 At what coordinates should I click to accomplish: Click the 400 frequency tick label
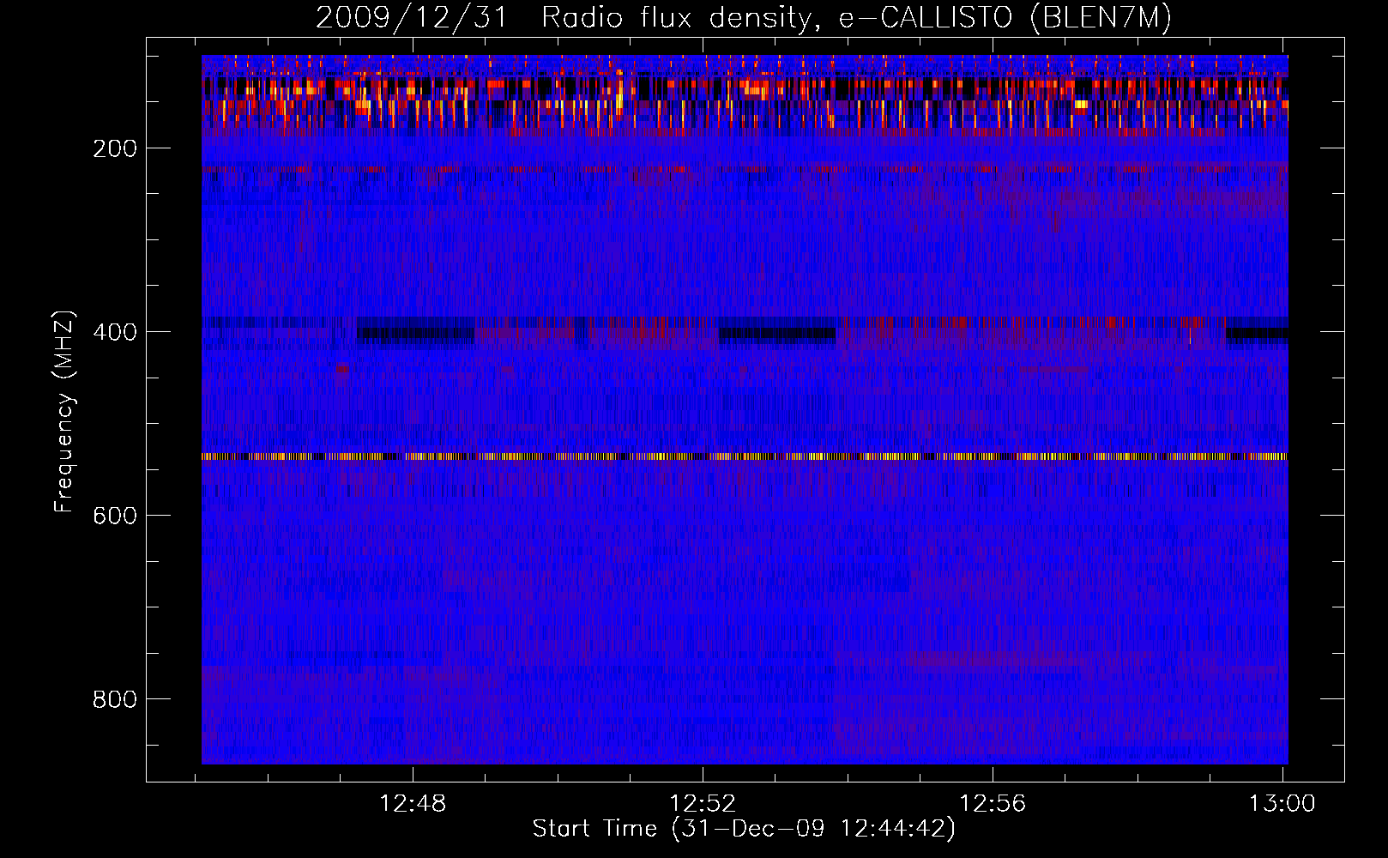tap(115, 332)
